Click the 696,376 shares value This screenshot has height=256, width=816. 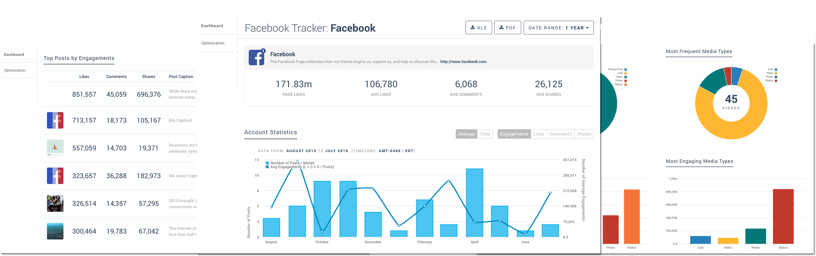pos(149,95)
